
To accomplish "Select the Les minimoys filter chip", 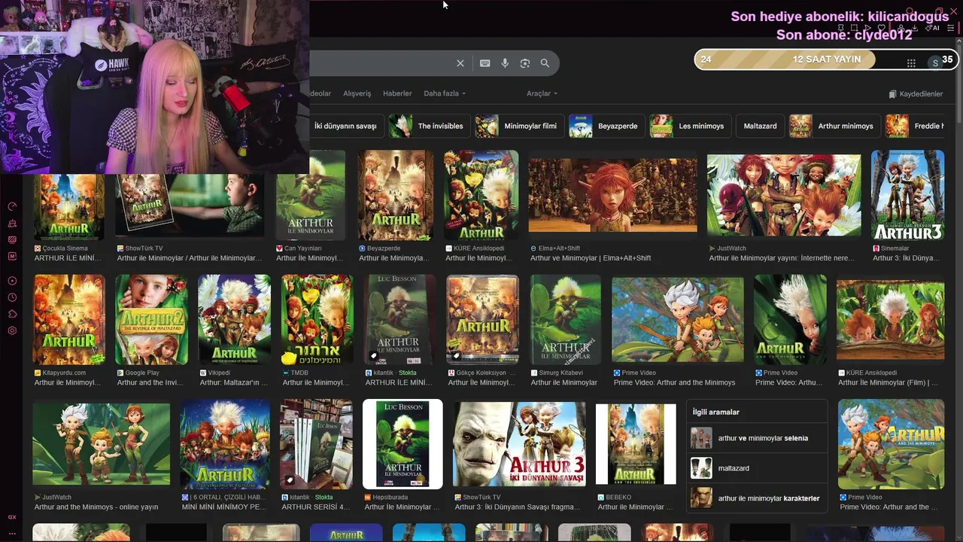I will (x=690, y=126).
